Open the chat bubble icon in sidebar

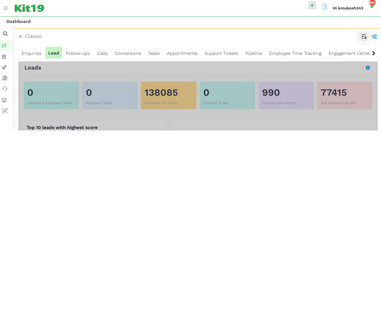(5, 78)
